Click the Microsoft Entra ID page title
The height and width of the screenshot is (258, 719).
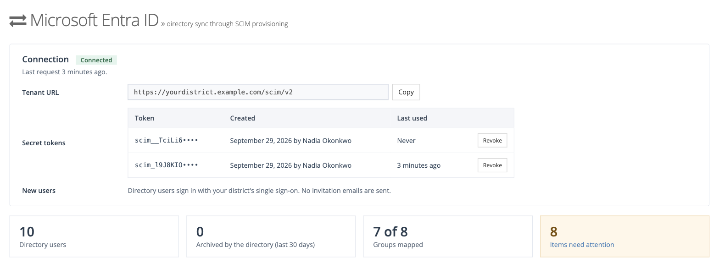95,21
